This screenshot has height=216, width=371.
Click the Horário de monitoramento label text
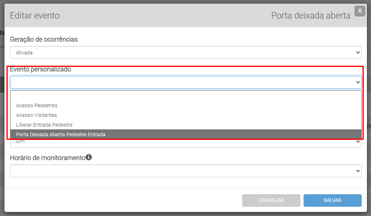48,158
